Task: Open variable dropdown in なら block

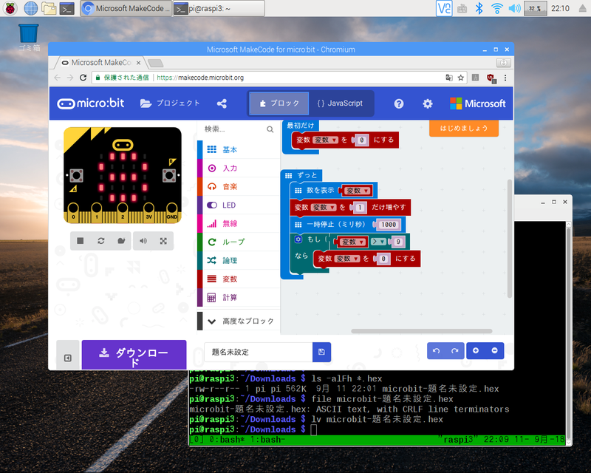Action: click(347, 259)
